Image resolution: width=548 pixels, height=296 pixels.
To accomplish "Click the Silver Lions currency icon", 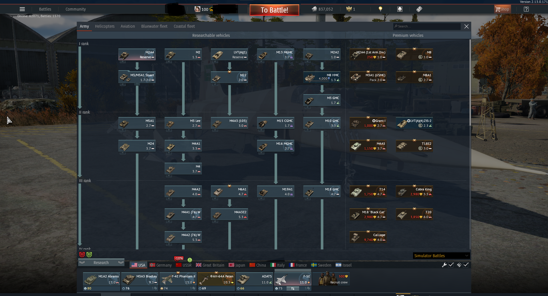I will [314, 9].
